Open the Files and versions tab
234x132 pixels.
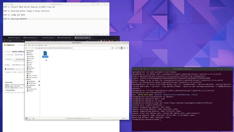(x=20, y=59)
